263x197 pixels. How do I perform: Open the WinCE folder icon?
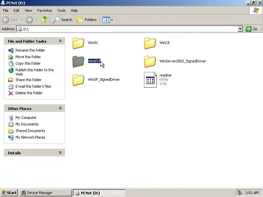tap(150, 43)
